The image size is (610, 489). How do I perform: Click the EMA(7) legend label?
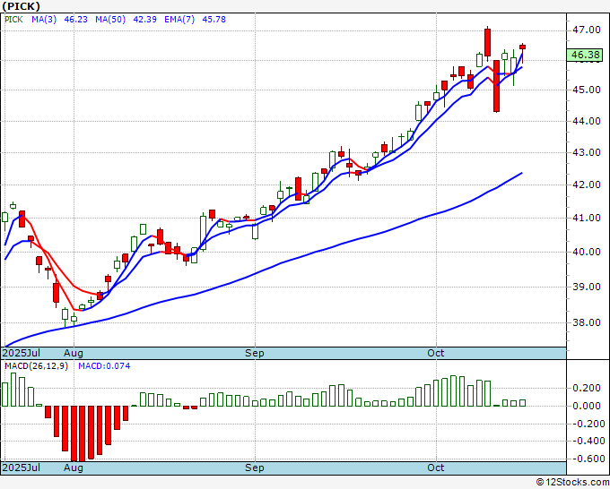point(179,20)
